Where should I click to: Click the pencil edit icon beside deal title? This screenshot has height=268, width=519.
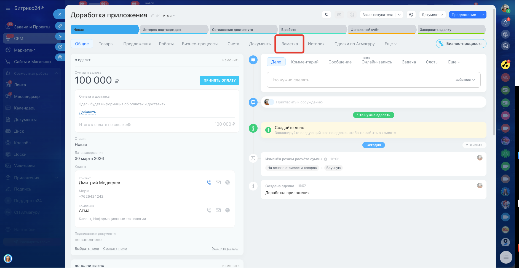tap(152, 16)
